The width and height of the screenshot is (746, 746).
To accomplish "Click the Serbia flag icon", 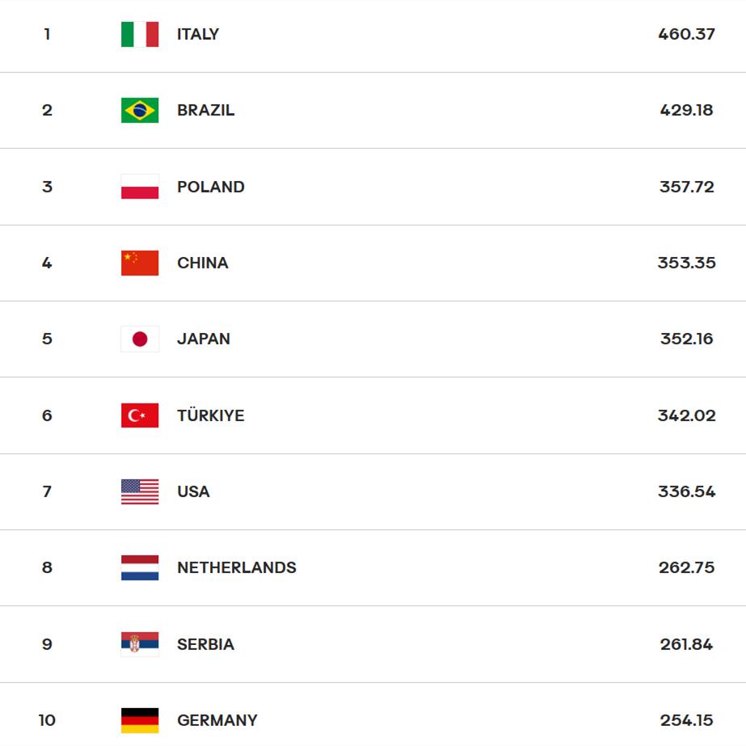I will [140, 644].
